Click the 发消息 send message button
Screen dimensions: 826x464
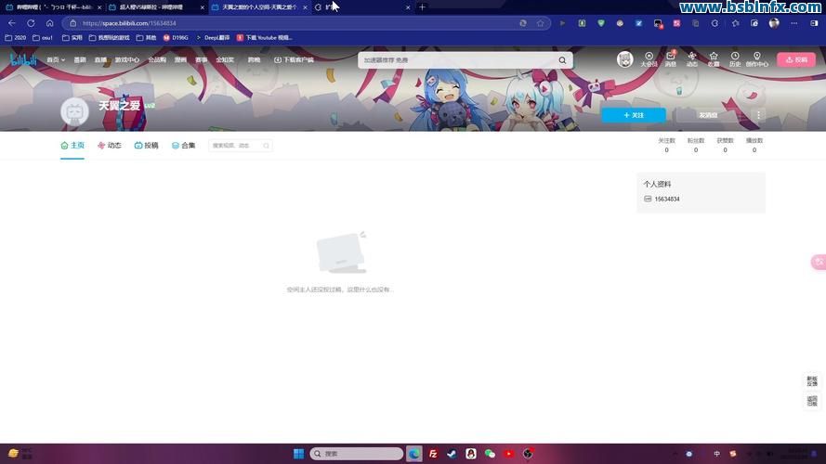707,115
